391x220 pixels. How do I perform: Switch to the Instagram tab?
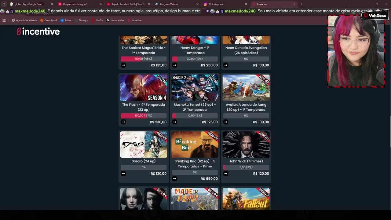(225, 4)
